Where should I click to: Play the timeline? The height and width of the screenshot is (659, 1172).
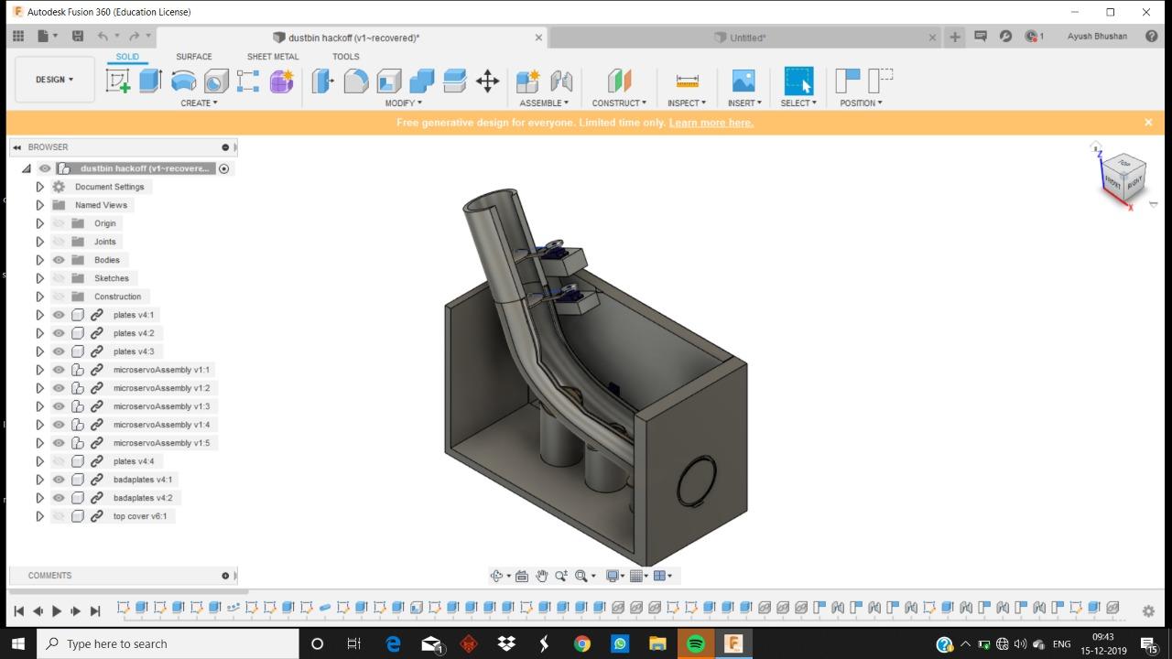[x=57, y=610]
